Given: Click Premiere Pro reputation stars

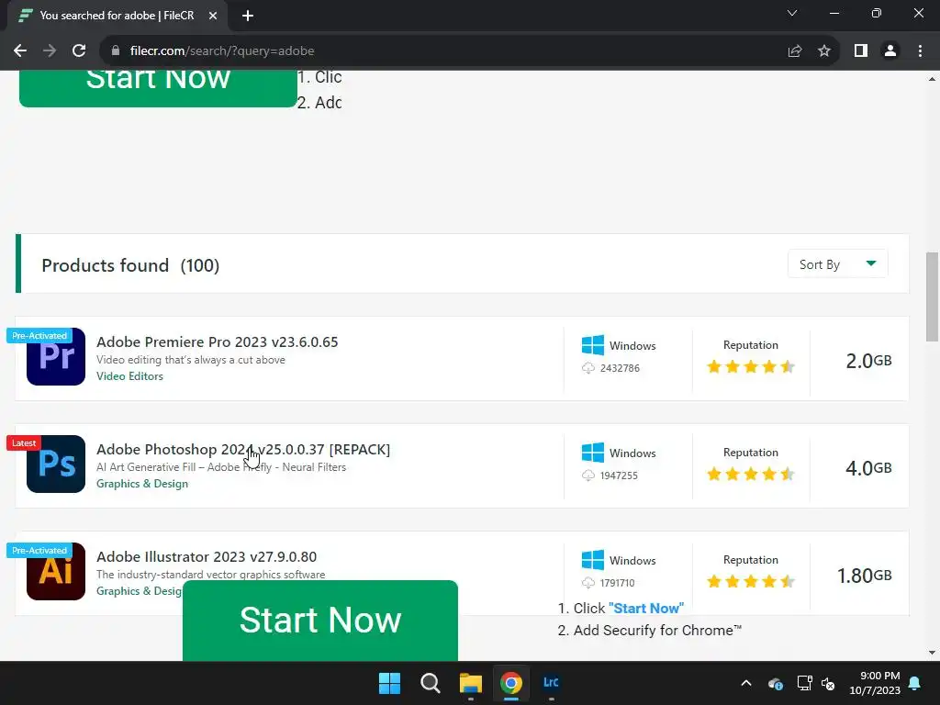Looking at the screenshot, I should pos(751,366).
